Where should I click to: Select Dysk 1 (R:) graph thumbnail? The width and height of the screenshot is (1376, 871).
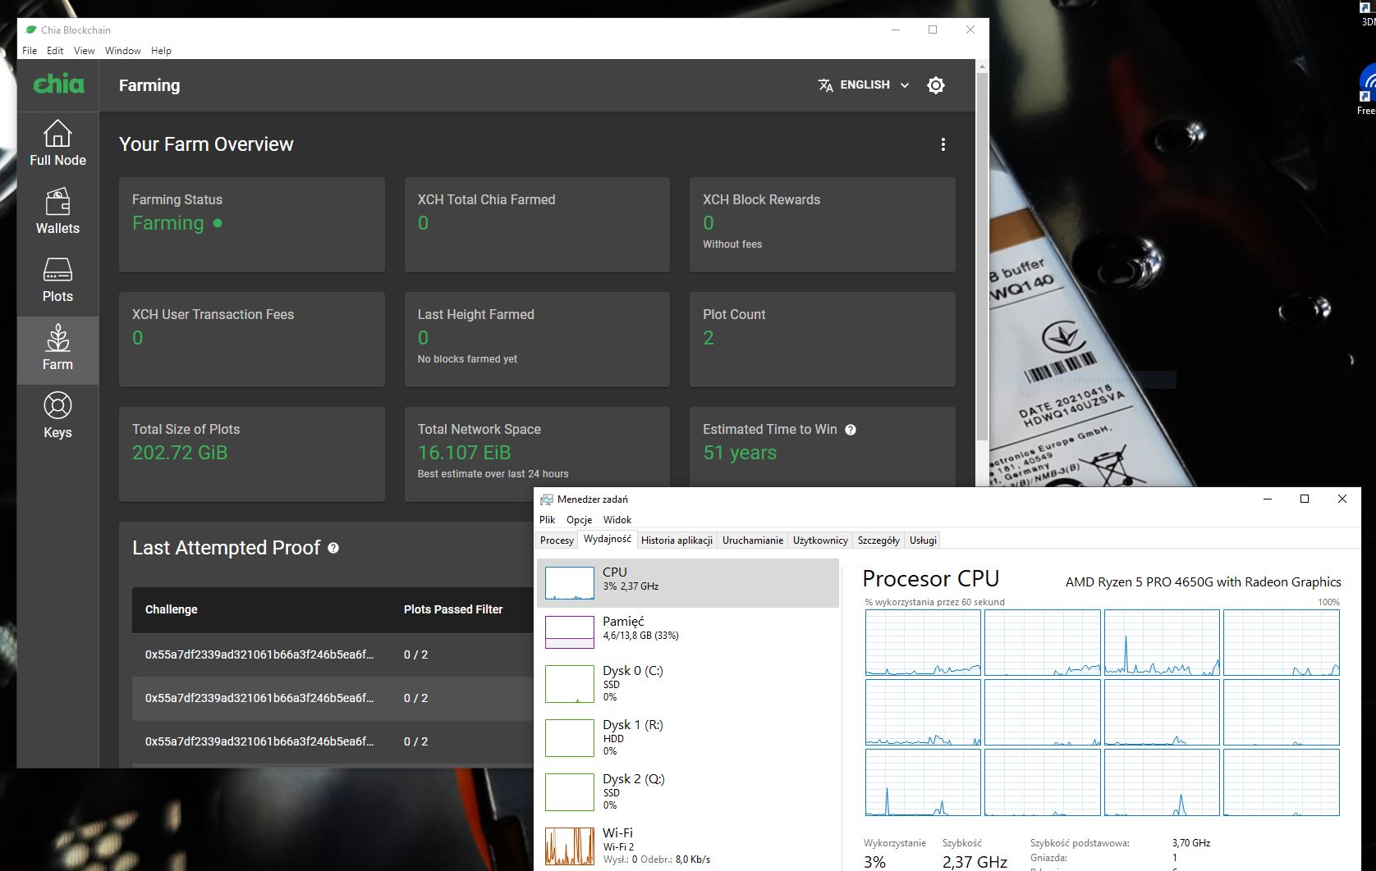(570, 738)
